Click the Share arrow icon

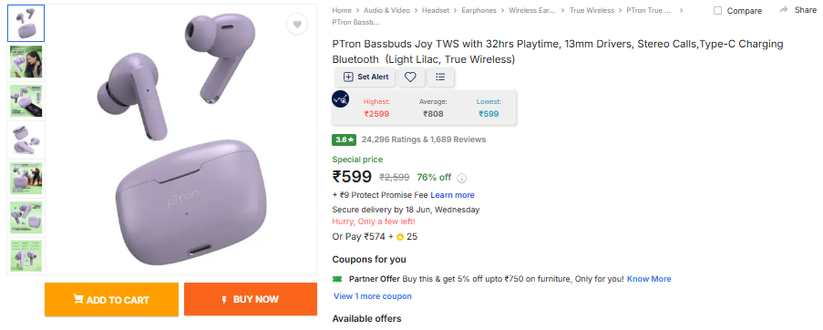pyautogui.click(x=784, y=10)
